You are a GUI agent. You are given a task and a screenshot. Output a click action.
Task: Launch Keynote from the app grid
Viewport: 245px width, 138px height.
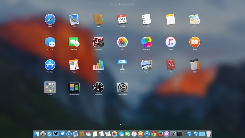[x=122, y=65]
